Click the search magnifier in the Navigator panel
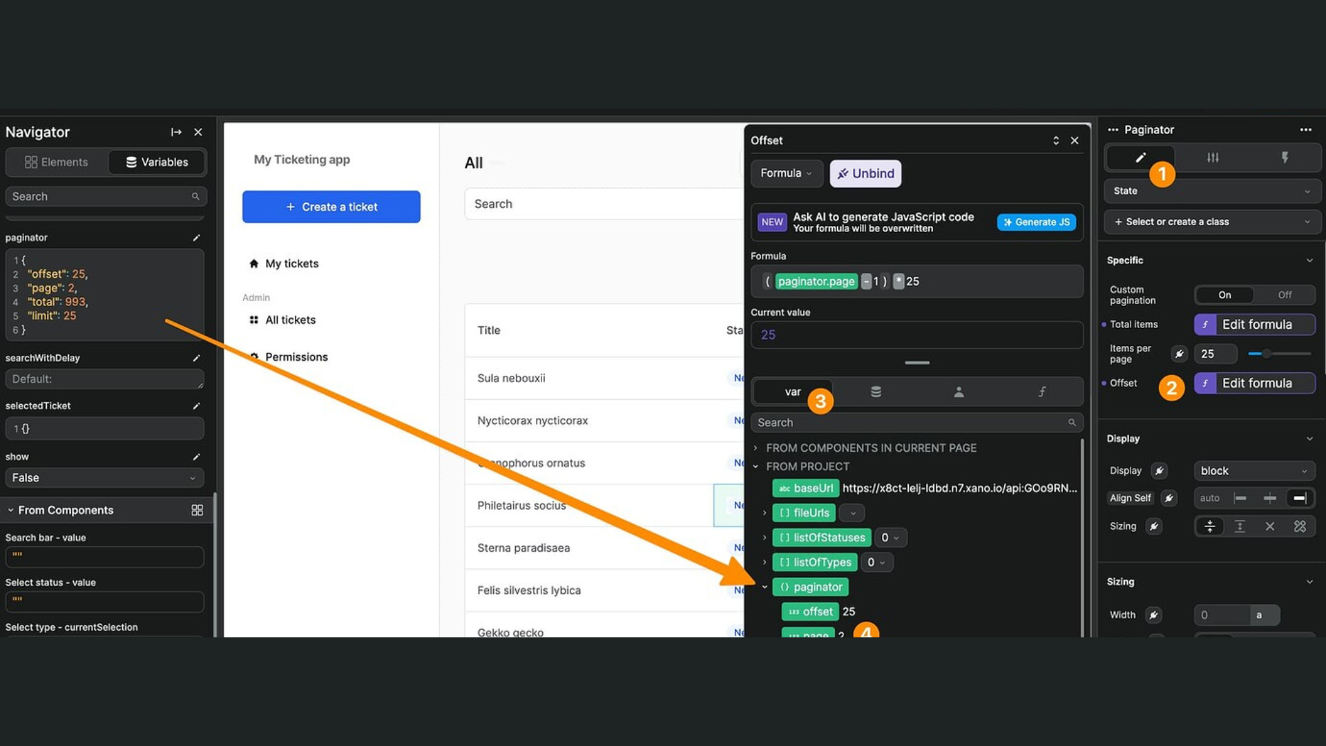Viewport: 1326px width, 746px height. [x=197, y=196]
